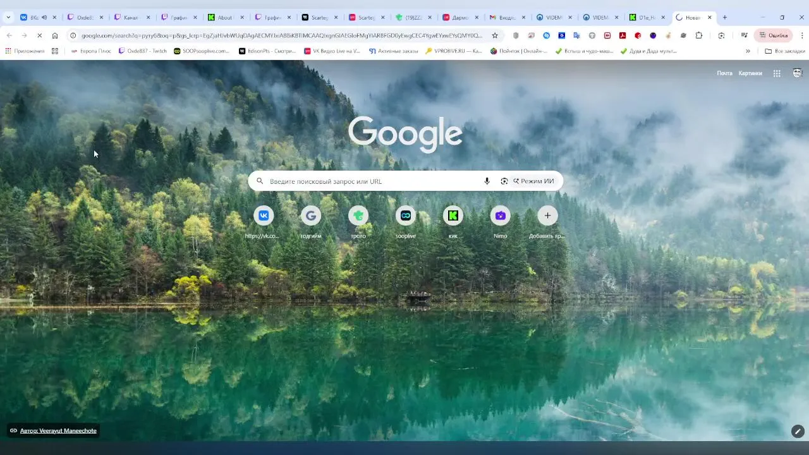
Task: Switch to the Gmail Входящие tab
Action: pos(508,18)
